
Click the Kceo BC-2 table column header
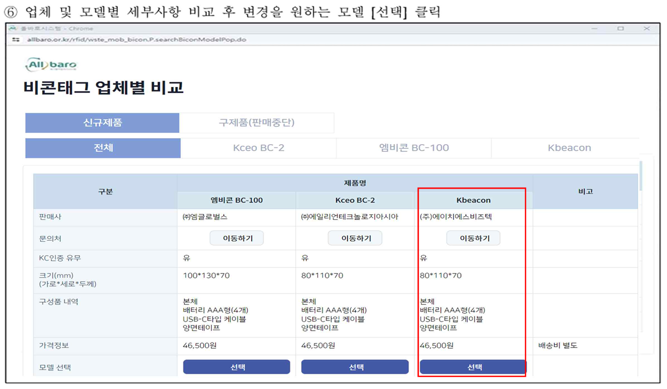click(x=355, y=200)
